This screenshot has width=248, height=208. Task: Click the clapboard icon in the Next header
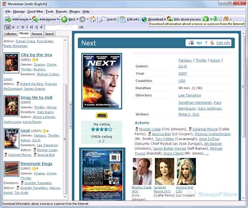(191, 42)
